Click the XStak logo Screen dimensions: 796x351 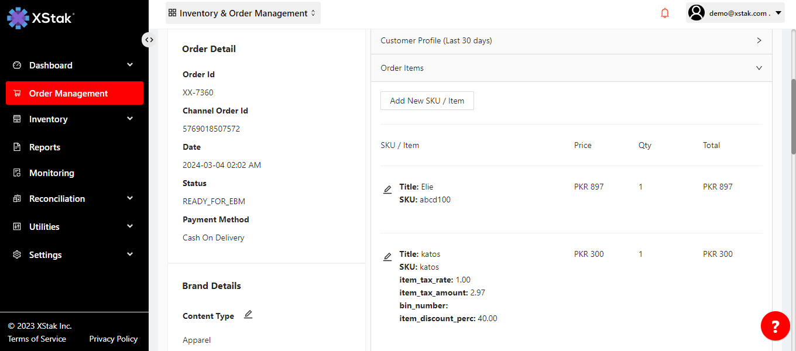[x=40, y=18]
